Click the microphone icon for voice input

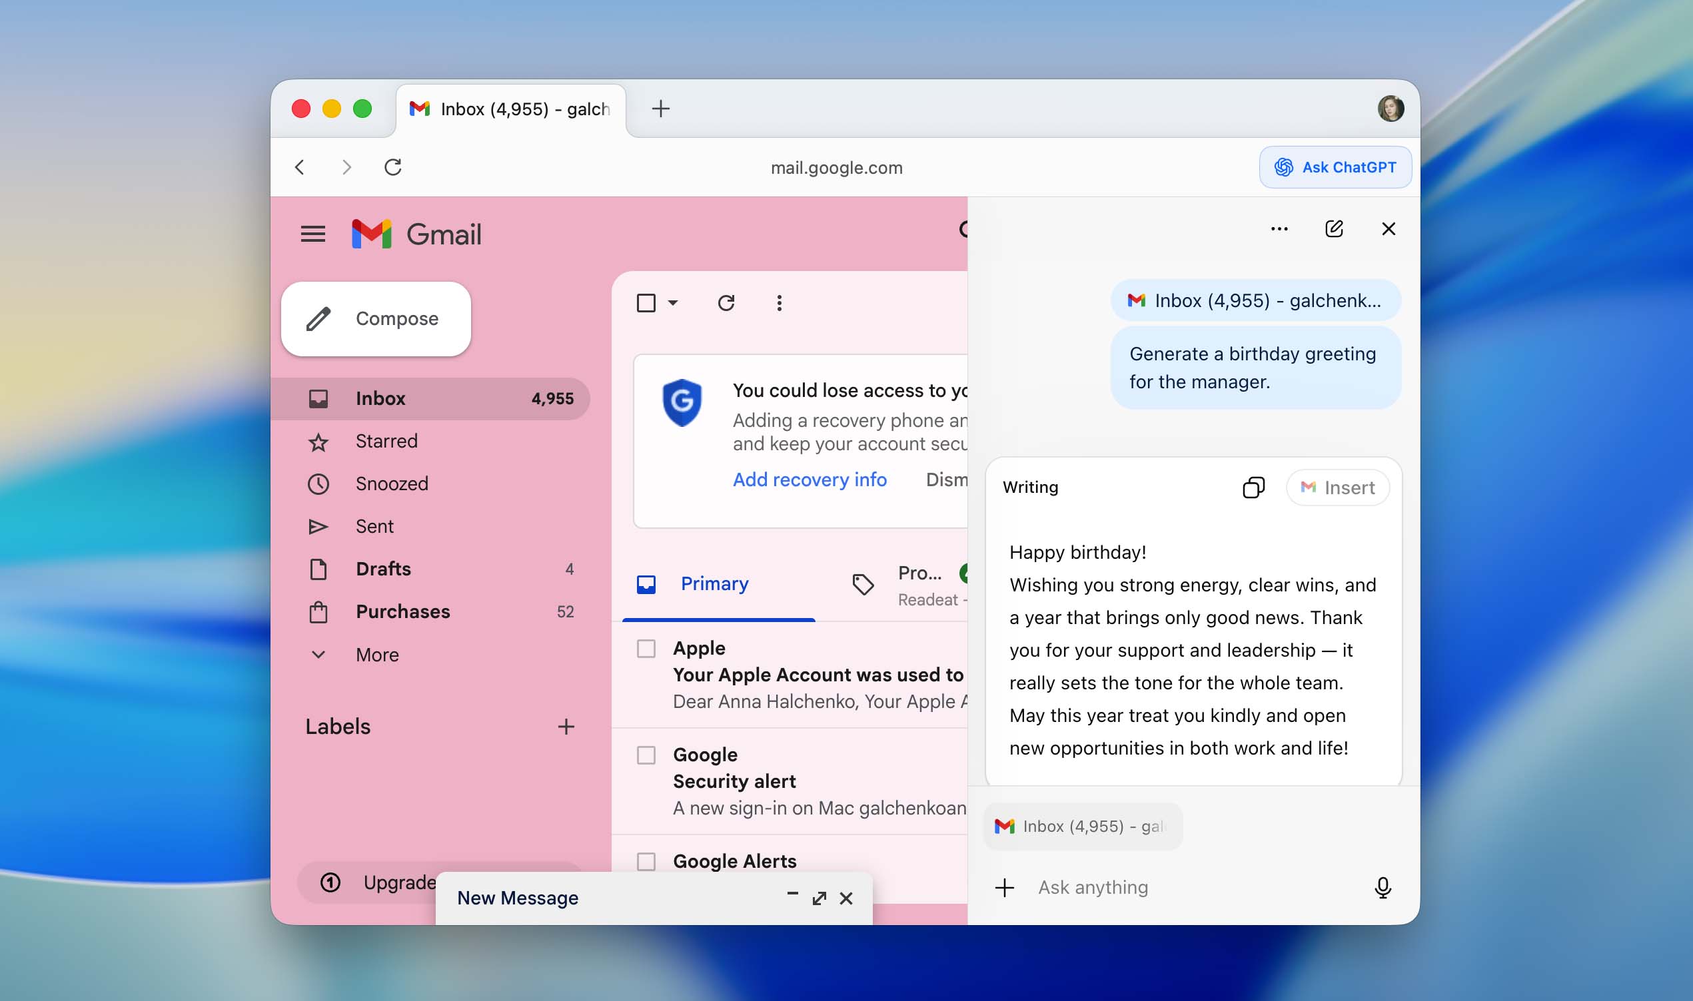(x=1382, y=887)
